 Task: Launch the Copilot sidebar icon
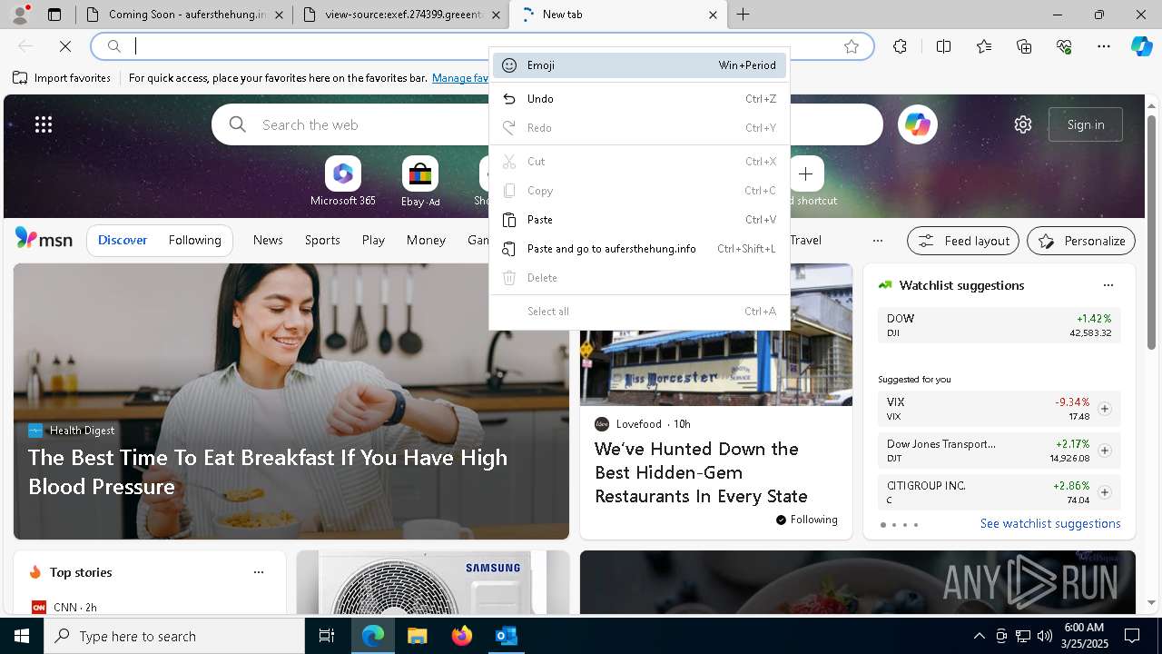[x=1141, y=46]
